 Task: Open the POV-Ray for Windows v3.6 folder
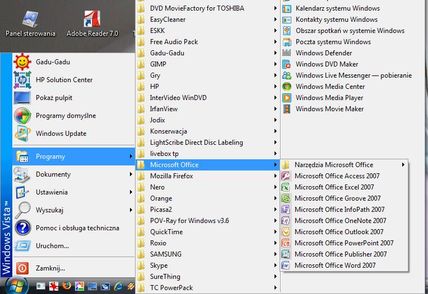207,220
